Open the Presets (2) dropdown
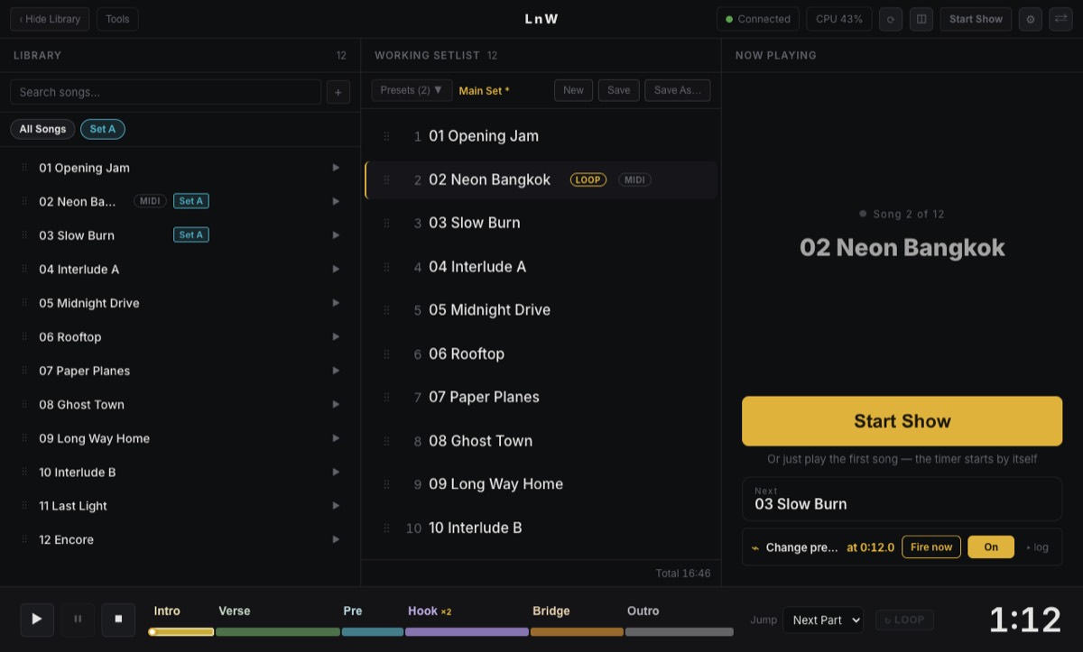1083x652 pixels. pos(412,90)
